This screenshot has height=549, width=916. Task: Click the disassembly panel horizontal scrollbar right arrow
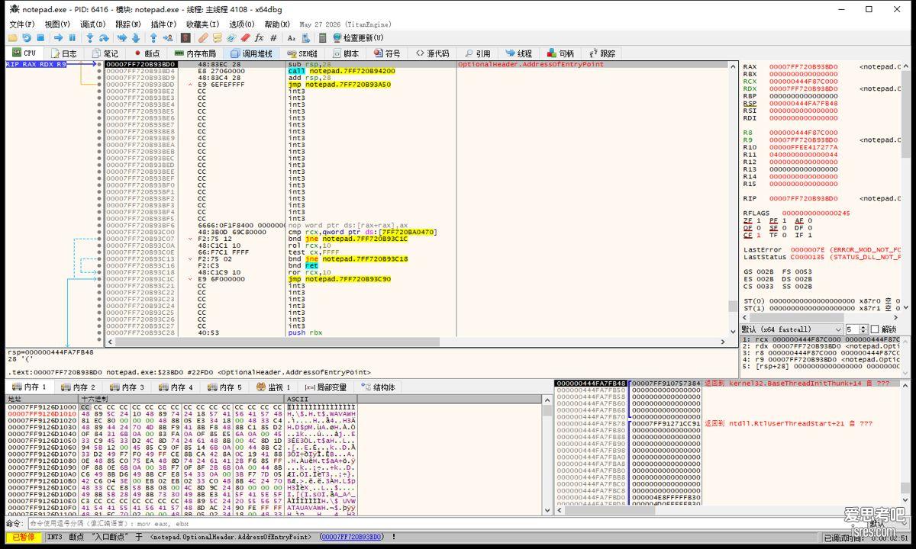click(723, 342)
